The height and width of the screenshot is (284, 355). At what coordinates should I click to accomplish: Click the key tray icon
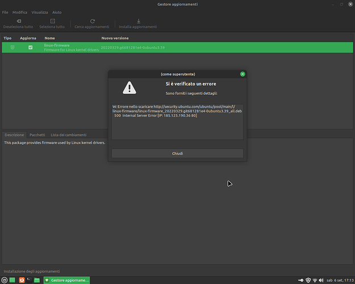300,281
